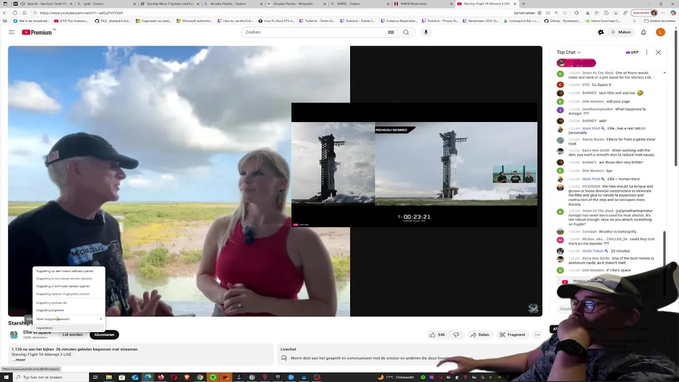Expand description with ...meer
Image resolution: width=679 pixels, height=382 pixels.
[19, 360]
